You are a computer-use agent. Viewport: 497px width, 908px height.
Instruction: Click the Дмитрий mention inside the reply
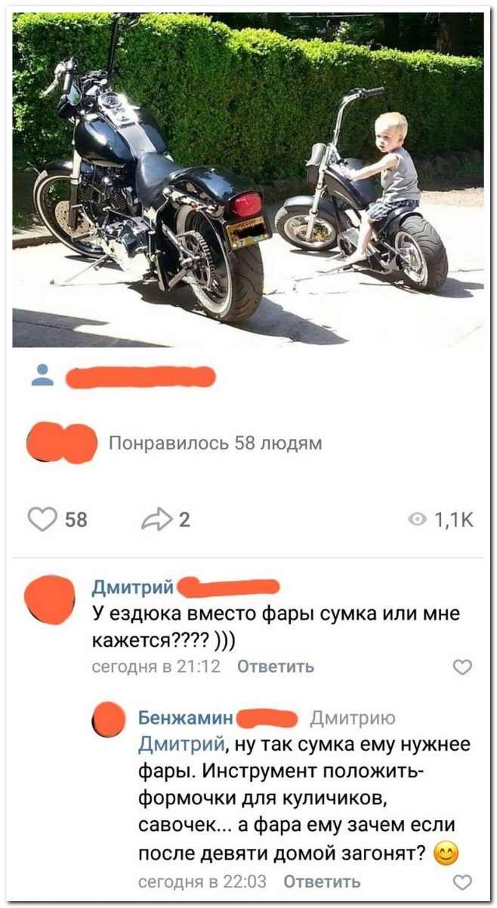click(181, 745)
